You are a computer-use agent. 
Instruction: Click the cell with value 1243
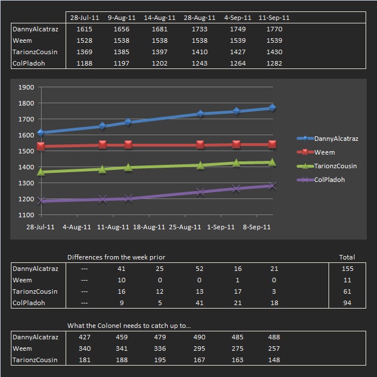(x=200, y=63)
